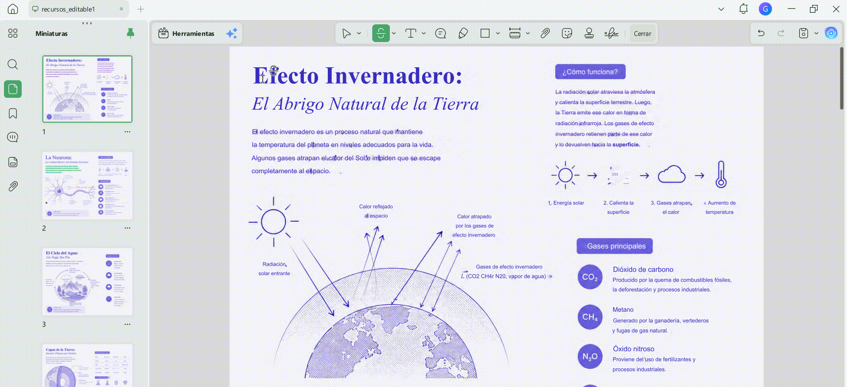This screenshot has height=387, width=847.
Task: Click the Efecto Invernadero title text
Action: (357, 75)
